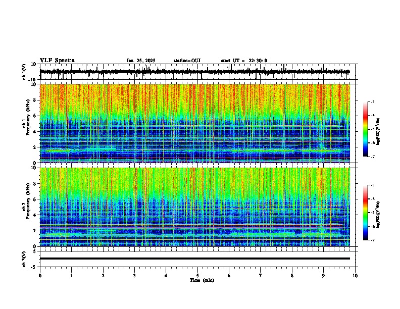Viewport: 400px width, 309px height.
Task: Click time axis tick label "9"
Action: [323, 276]
